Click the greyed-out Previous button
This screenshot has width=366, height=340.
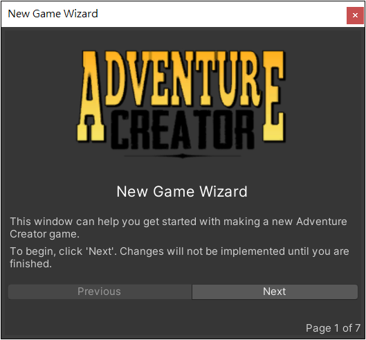pos(100,292)
